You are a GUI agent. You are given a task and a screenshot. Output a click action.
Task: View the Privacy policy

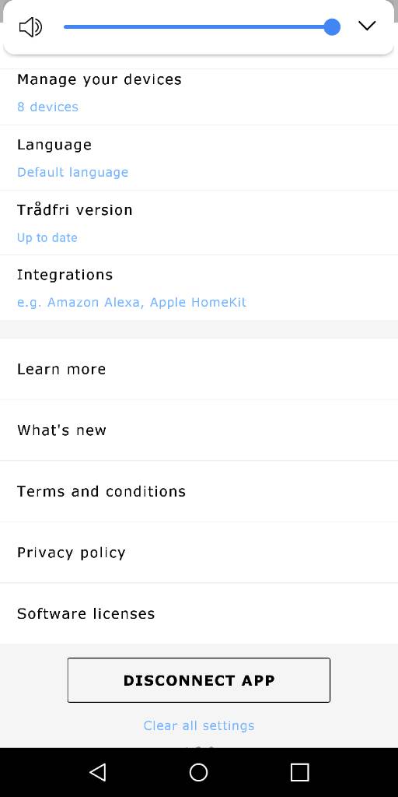199,552
